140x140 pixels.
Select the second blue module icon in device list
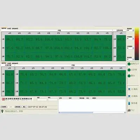click(x=129, y=96)
